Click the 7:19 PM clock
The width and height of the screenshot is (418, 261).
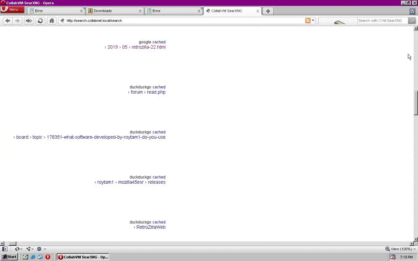[x=406, y=257]
